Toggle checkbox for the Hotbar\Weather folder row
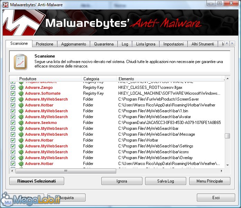This screenshot has width=241, height=208. (x=13, y=105)
